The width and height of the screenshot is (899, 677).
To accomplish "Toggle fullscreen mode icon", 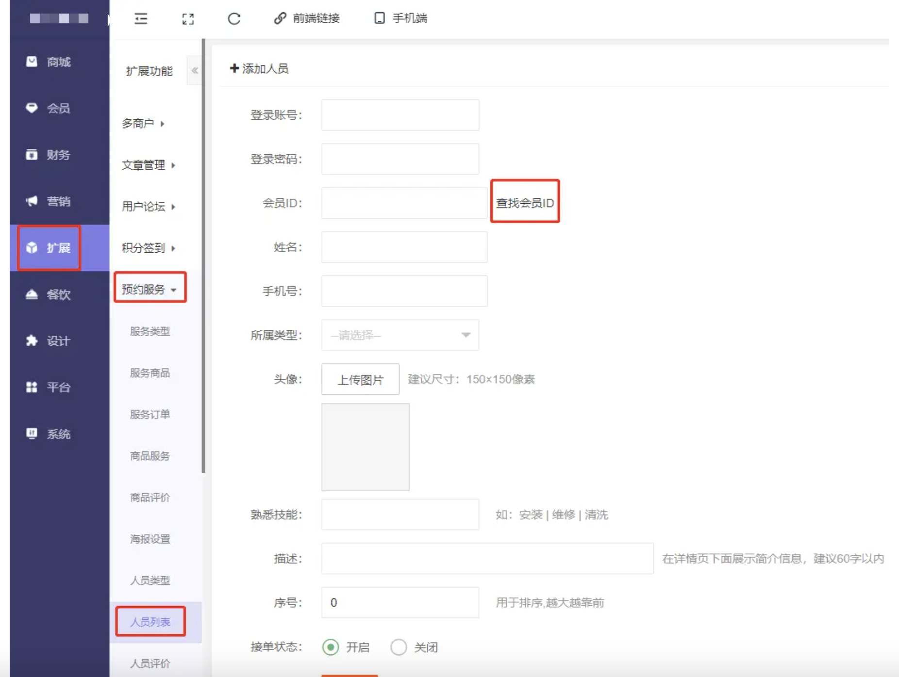I will click(188, 19).
